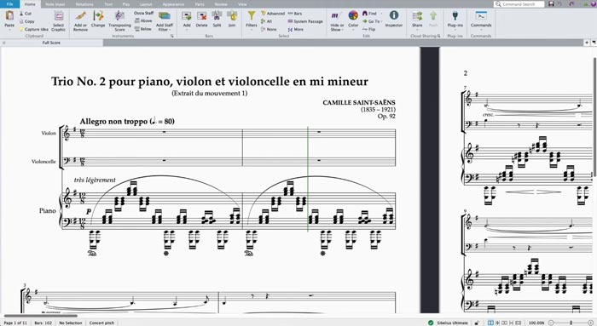The width and height of the screenshot is (597, 326).
Task: Switch to the Text ribbon tab
Action: pyautogui.click(x=108, y=4)
